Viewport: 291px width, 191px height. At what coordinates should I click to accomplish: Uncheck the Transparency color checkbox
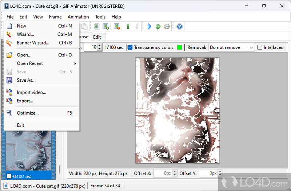pyautogui.click(x=130, y=47)
